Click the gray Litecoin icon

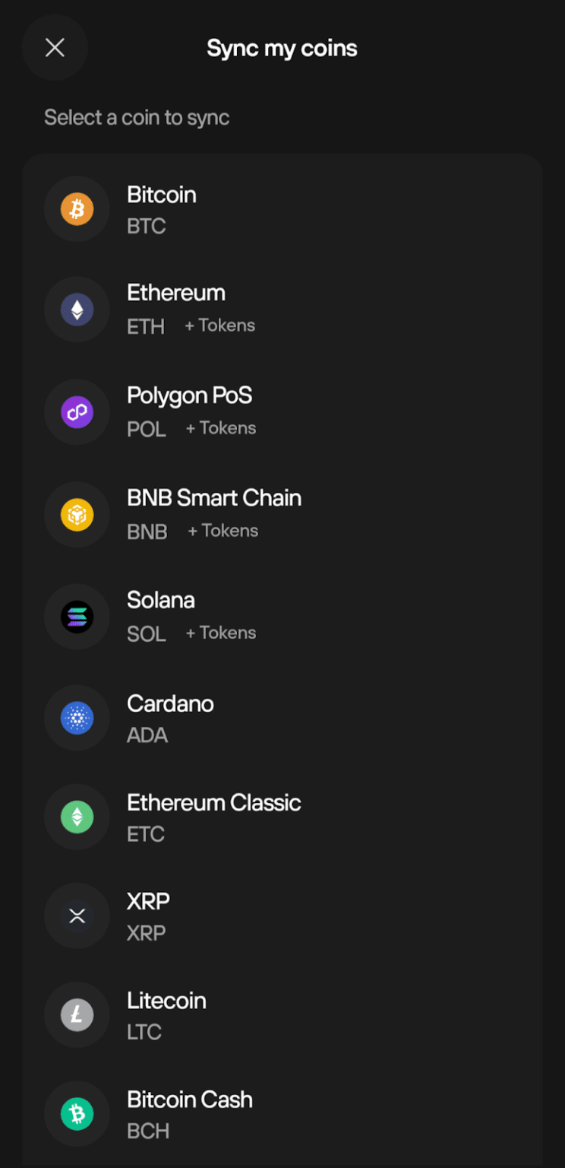point(77,1015)
